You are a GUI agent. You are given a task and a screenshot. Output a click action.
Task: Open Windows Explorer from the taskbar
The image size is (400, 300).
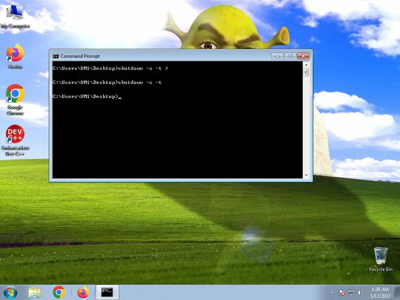pos(35,292)
